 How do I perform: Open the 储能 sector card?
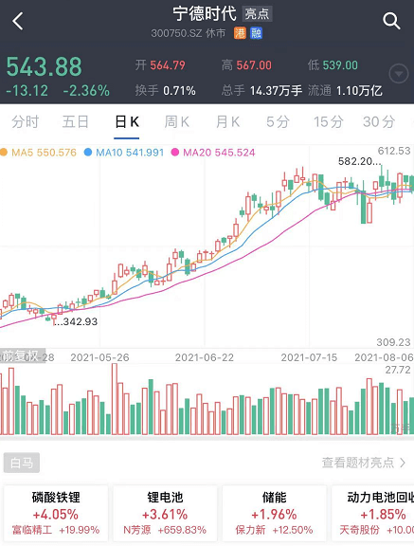[274, 513]
